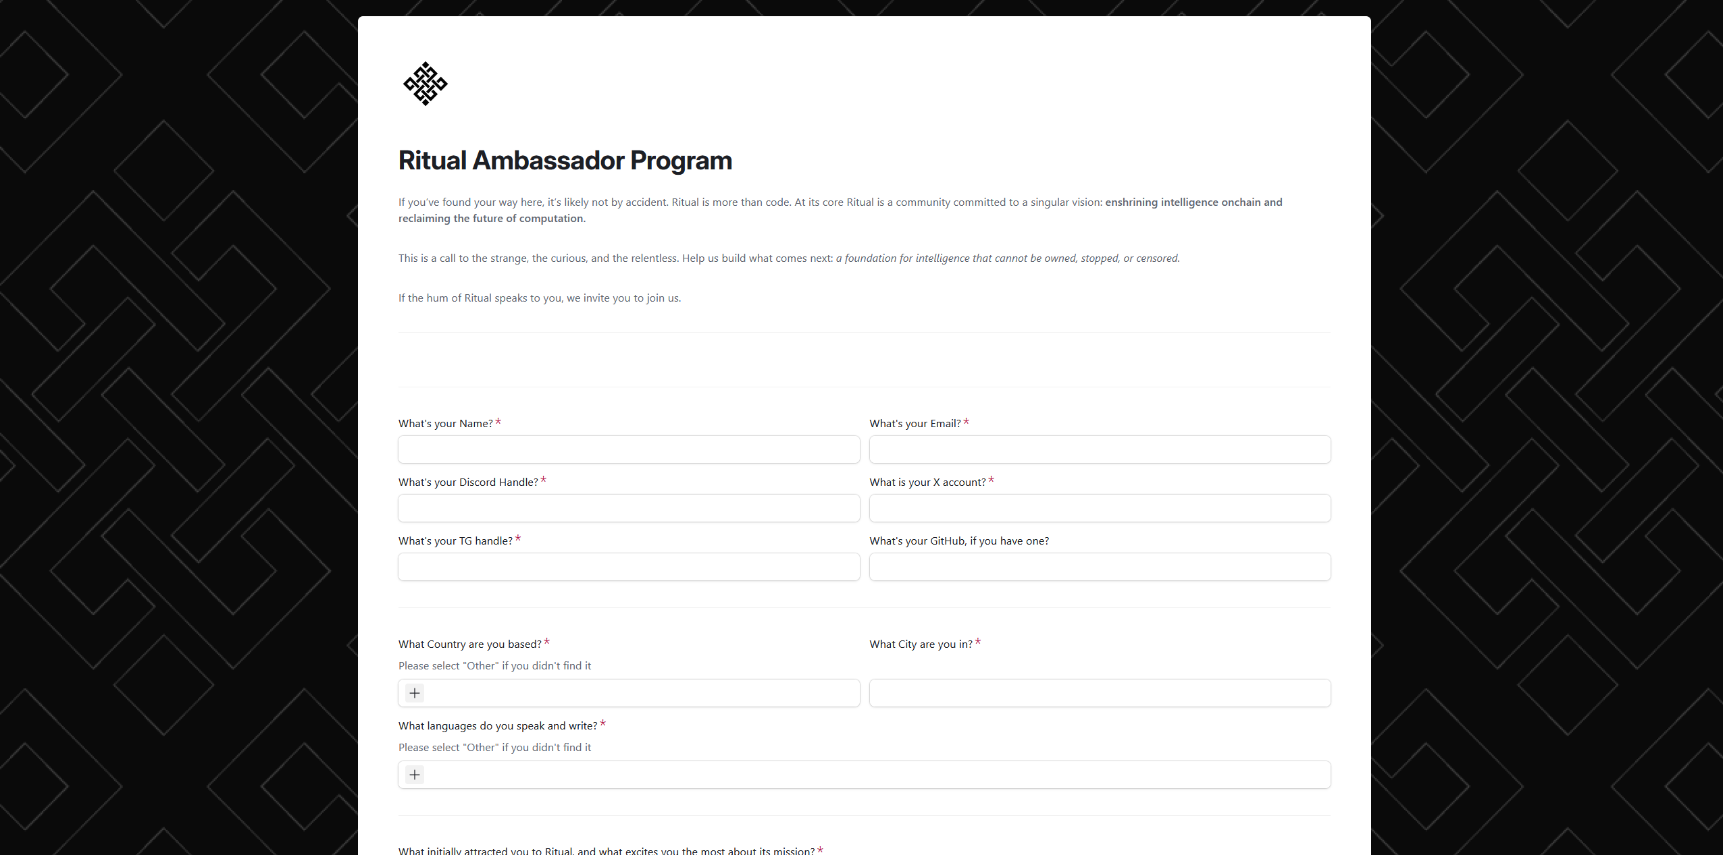Click the "What languages do you speak" label
1723x855 pixels.
(x=497, y=726)
